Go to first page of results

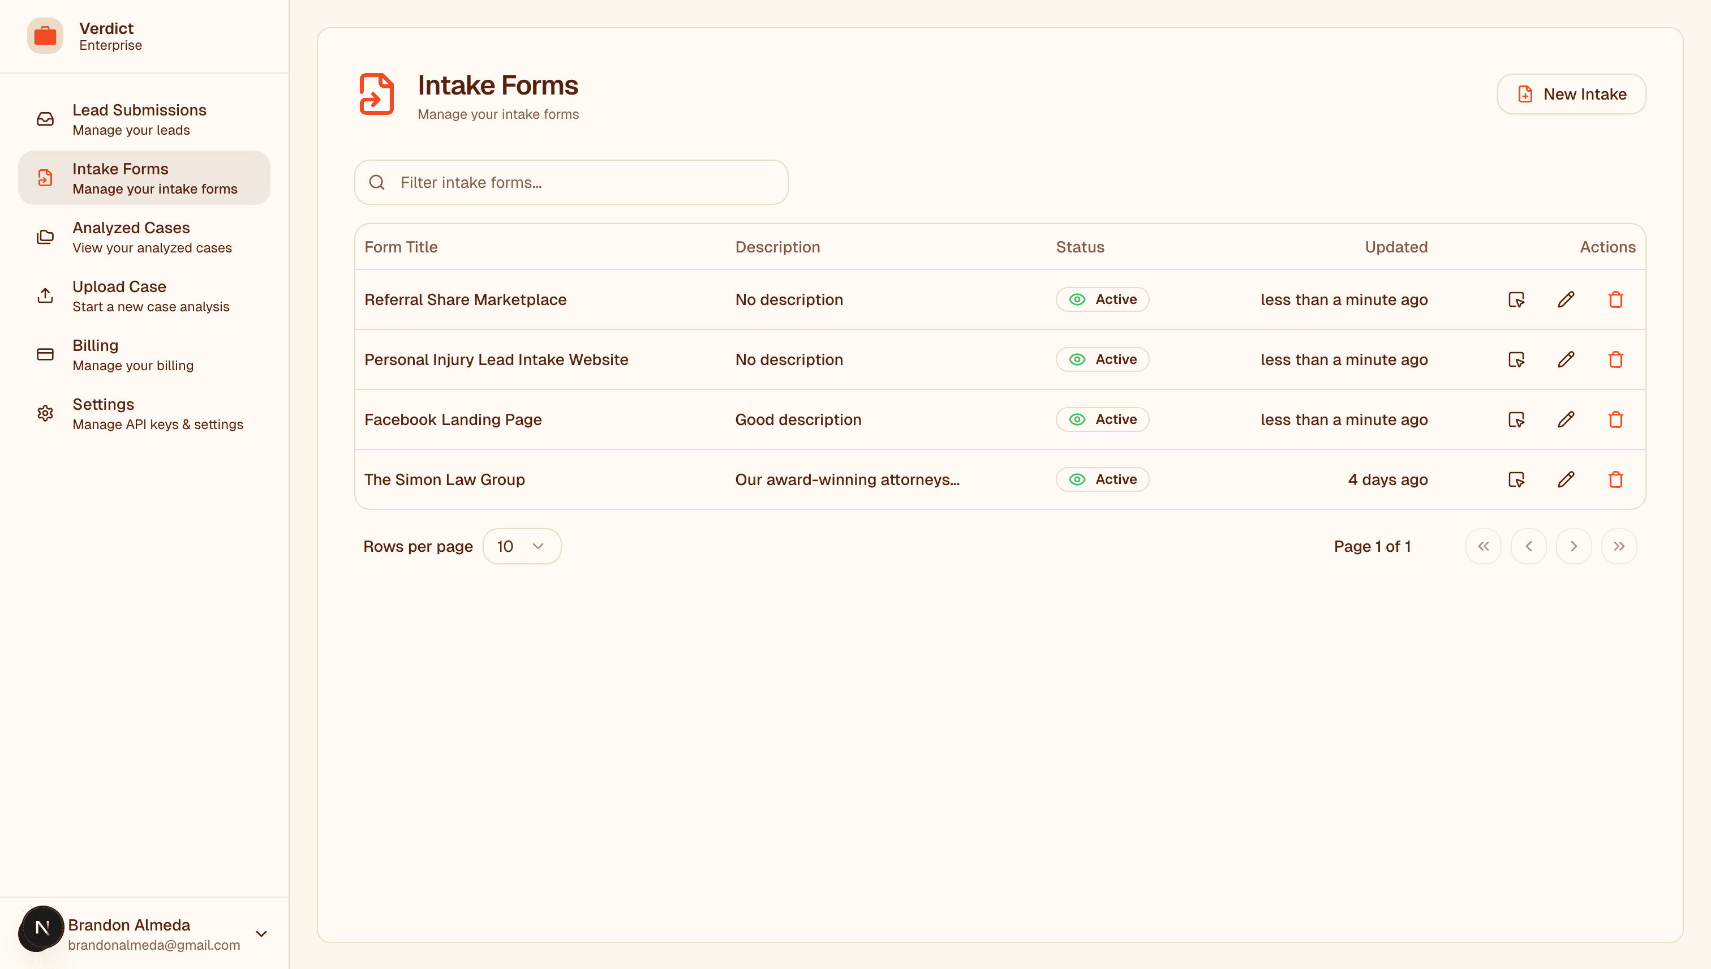pos(1484,546)
